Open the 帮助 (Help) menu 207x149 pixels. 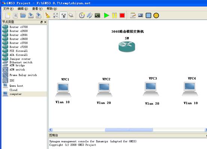pyautogui.click(x=52, y=9)
